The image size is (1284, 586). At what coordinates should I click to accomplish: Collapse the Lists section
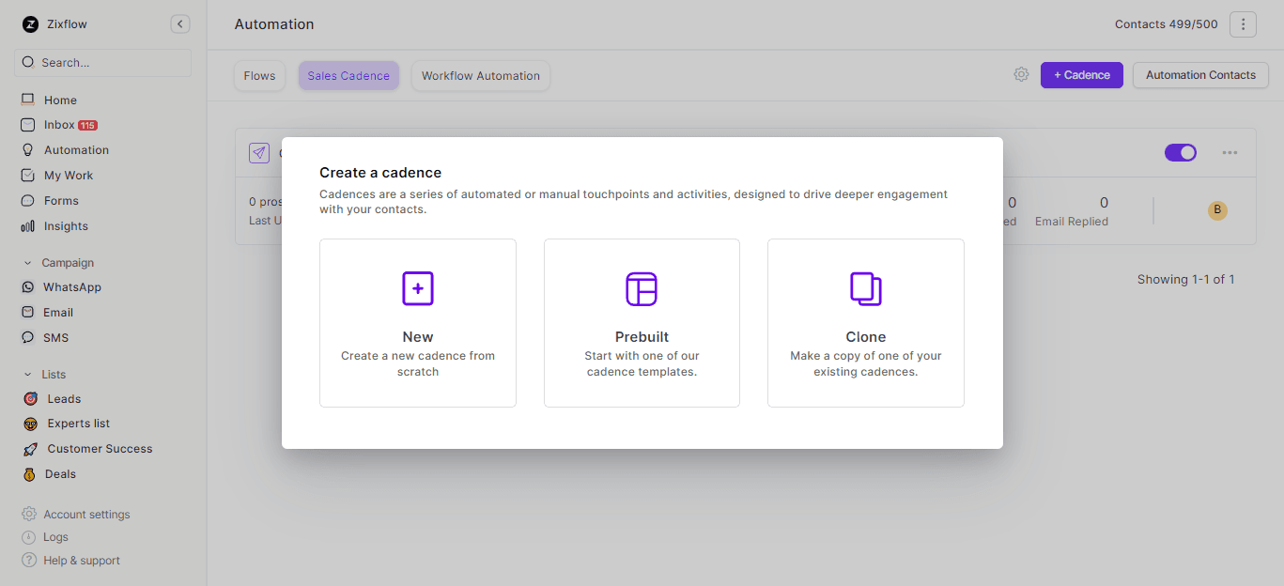pyautogui.click(x=27, y=375)
